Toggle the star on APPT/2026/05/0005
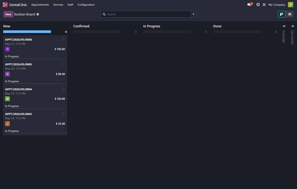Screen dimensions: 297x189 63,64
